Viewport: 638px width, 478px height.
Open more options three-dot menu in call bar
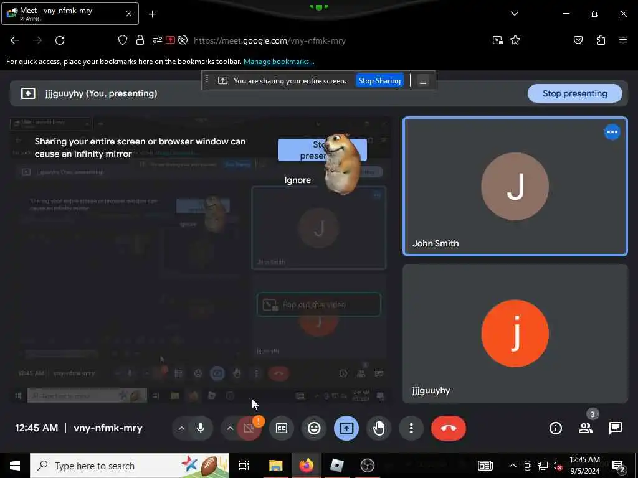point(411,428)
